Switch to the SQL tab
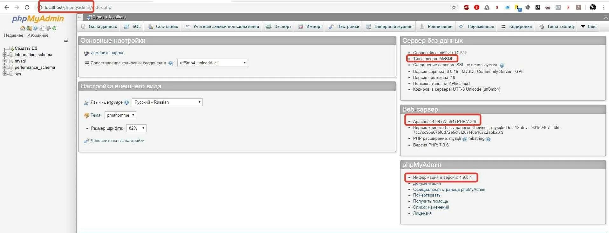The height and width of the screenshot is (233, 609). click(132, 26)
